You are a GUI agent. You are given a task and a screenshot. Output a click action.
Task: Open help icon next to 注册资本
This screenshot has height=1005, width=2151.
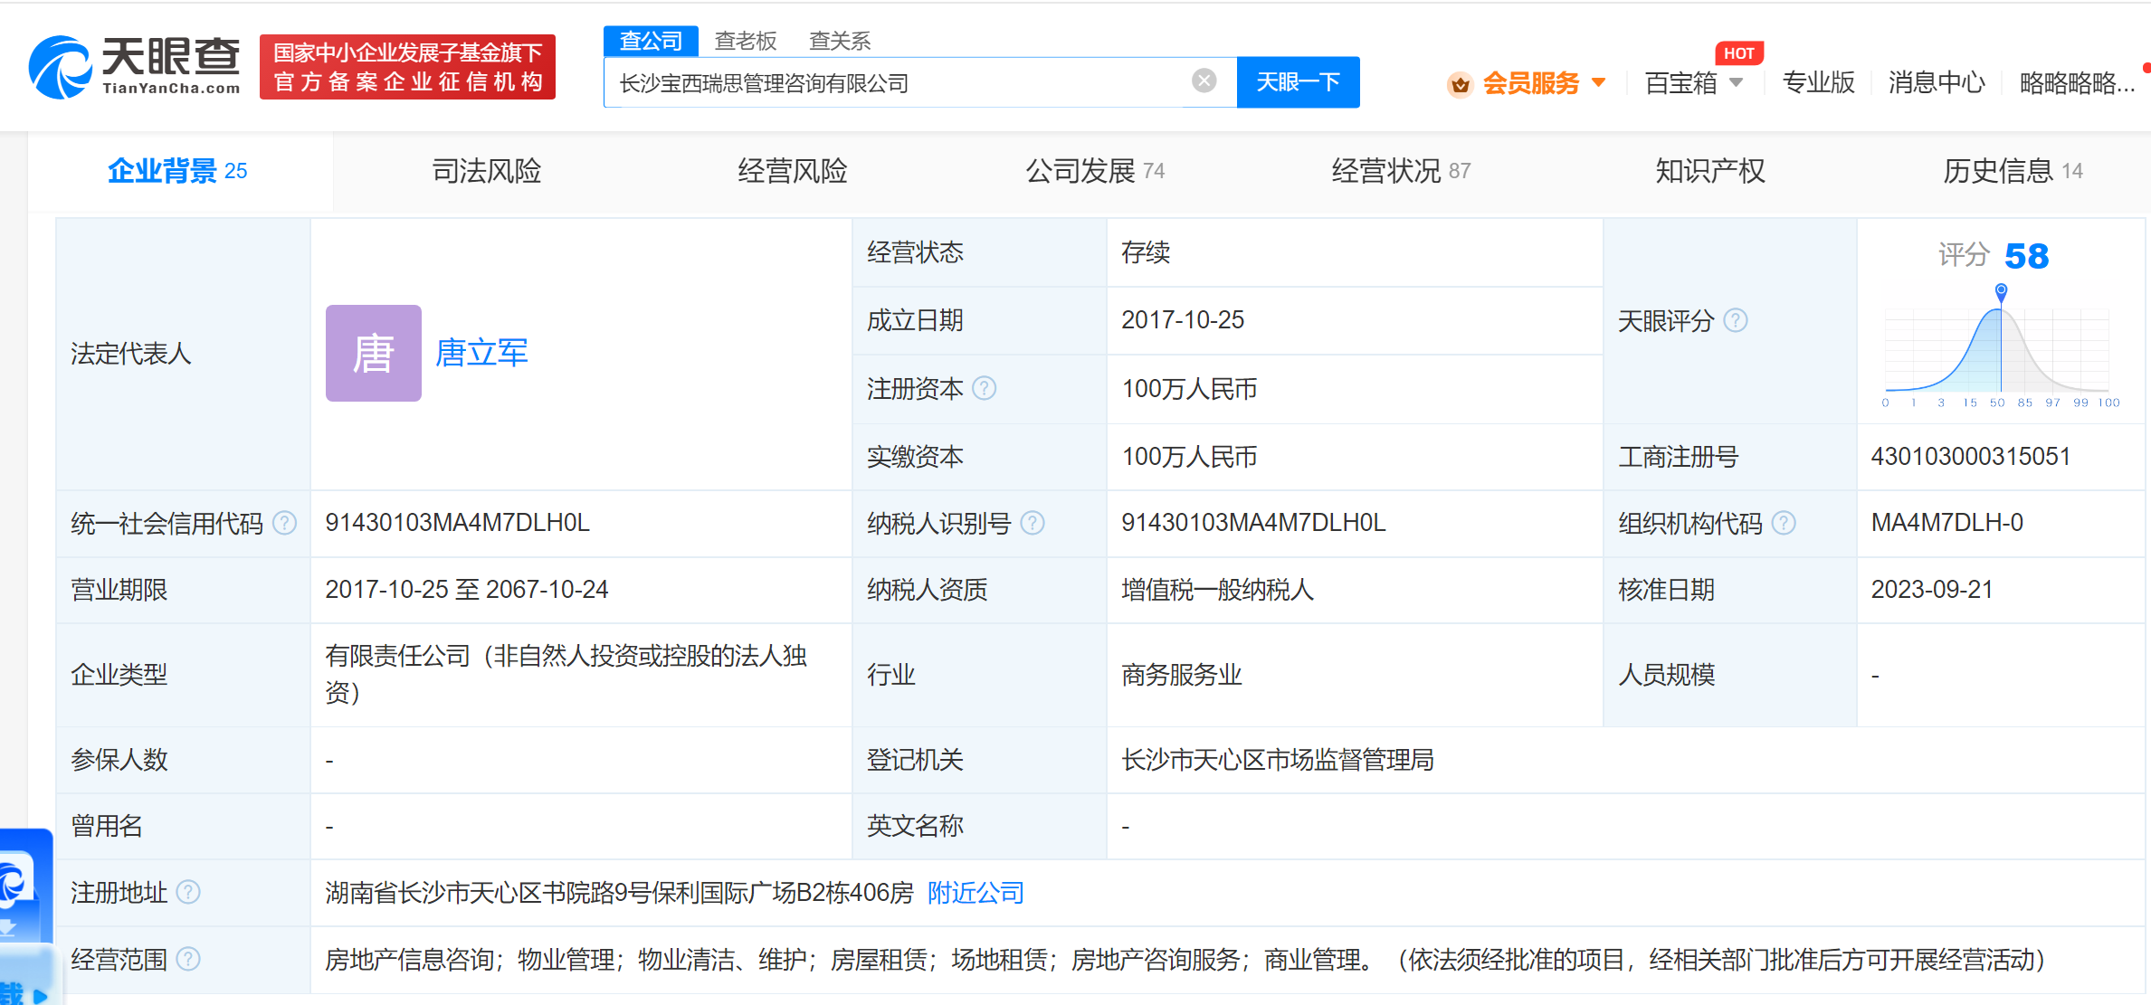click(x=984, y=389)
